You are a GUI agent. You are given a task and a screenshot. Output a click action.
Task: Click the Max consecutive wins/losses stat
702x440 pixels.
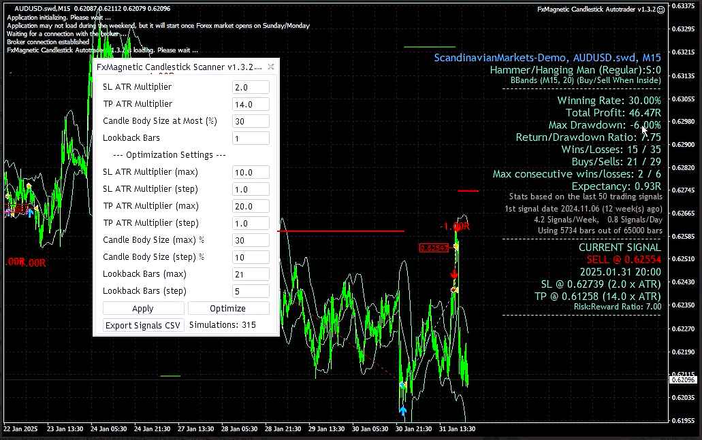click(x=577, y=174)
